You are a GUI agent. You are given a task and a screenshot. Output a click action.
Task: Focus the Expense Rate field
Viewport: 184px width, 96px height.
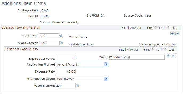(66, 71)
